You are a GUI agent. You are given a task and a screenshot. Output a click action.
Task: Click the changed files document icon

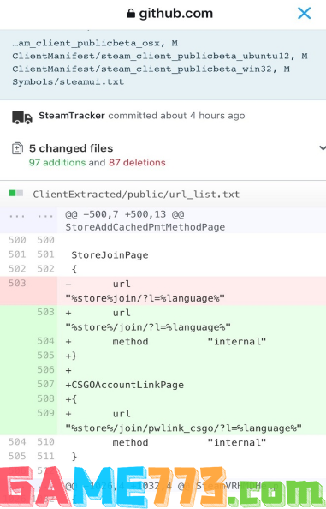tap(17, 148)
